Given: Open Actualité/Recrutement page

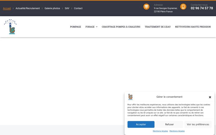Looking at the screenshot, I should click(x=28, y=8).
